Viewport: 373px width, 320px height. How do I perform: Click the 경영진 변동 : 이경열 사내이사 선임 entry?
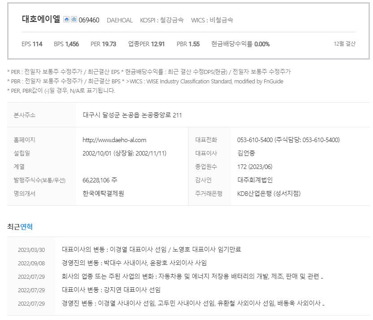[193, 303]
